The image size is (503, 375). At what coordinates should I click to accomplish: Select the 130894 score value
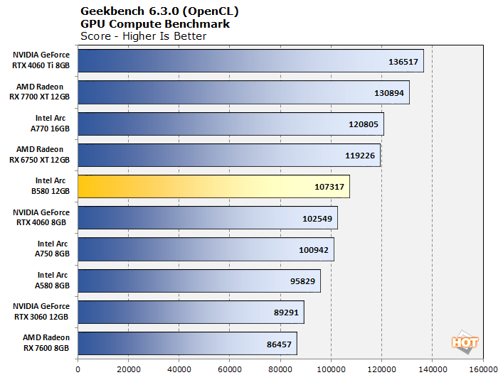(389, 93)
